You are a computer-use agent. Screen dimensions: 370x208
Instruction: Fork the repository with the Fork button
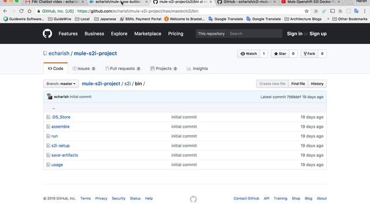pyautogui.click(x=309, y=54)
